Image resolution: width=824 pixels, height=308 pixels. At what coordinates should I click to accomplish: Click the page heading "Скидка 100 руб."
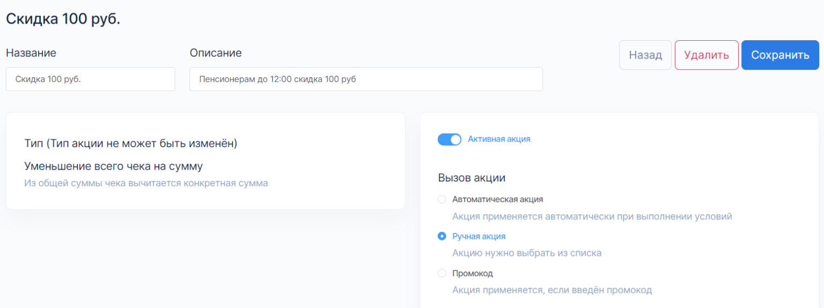63,19
